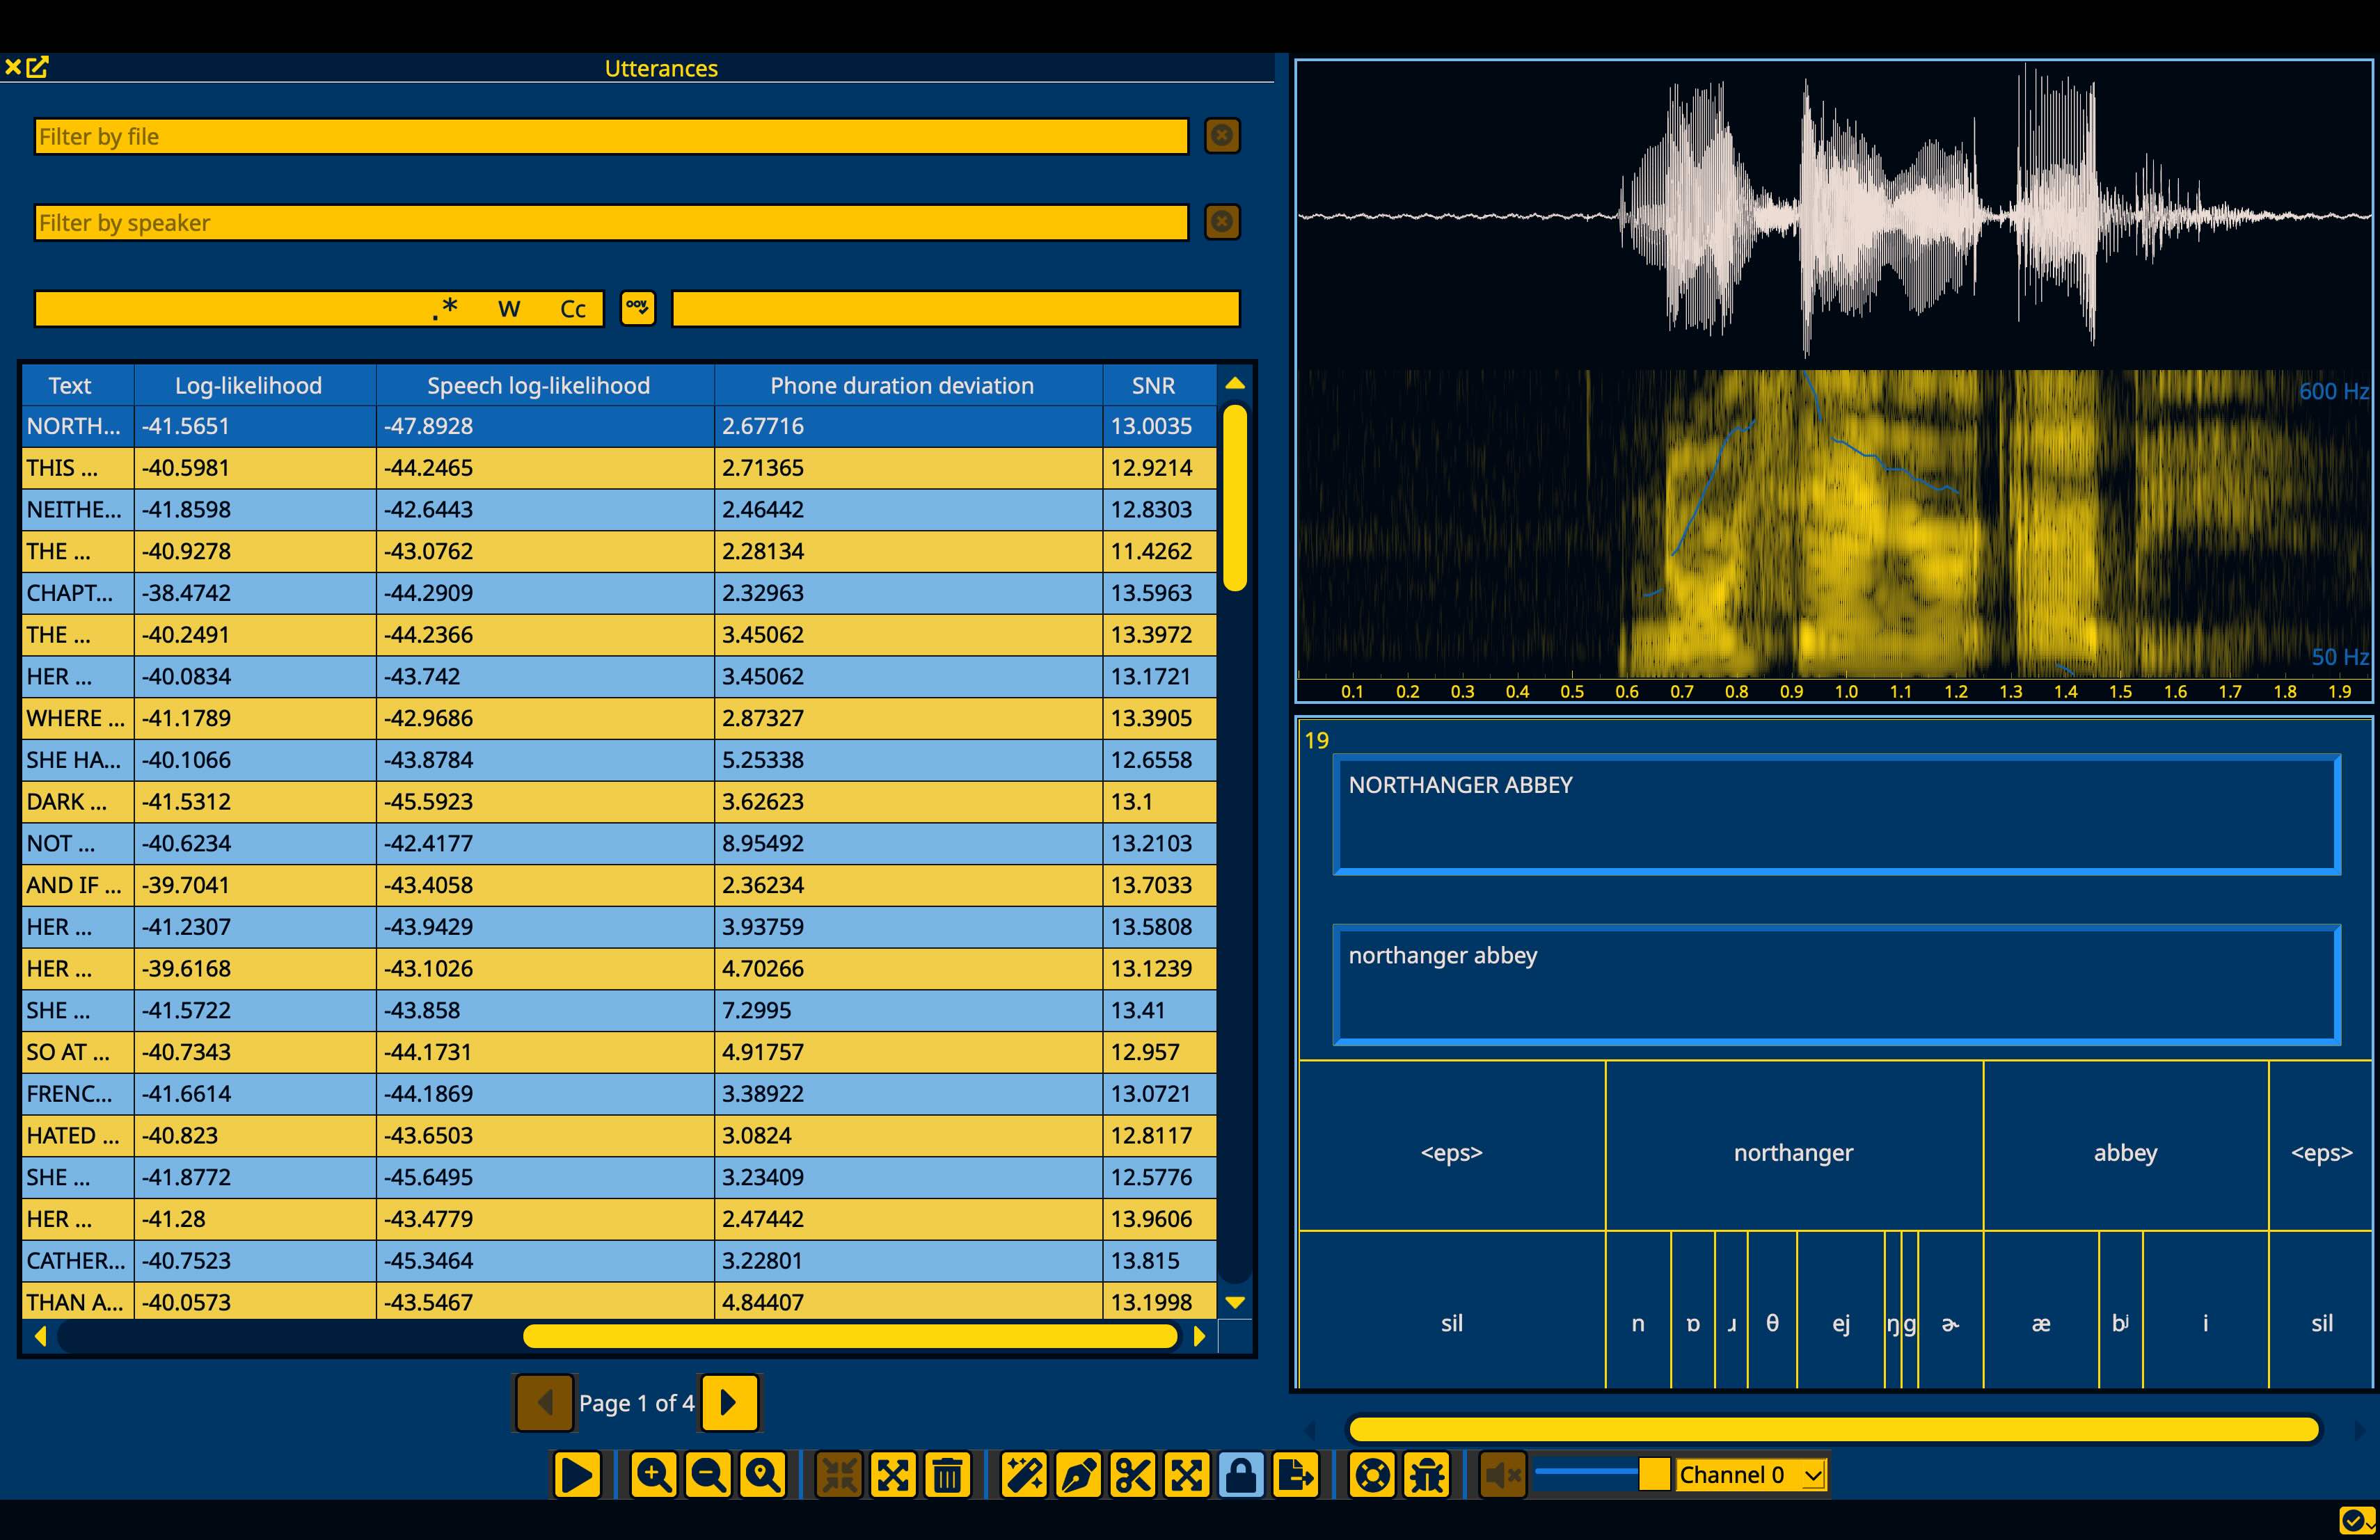Close the Utterances panel with X icon
Screen dimensions: 2380x1540
click(13, 67)
